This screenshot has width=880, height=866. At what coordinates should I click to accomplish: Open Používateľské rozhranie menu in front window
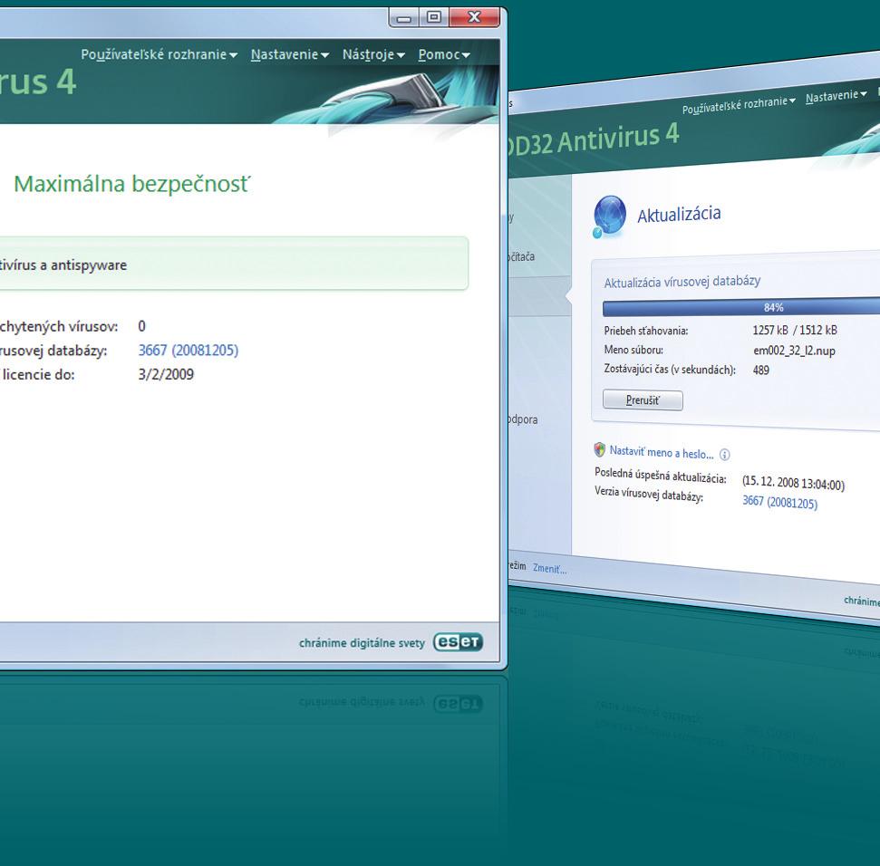[x=160, y=55]
